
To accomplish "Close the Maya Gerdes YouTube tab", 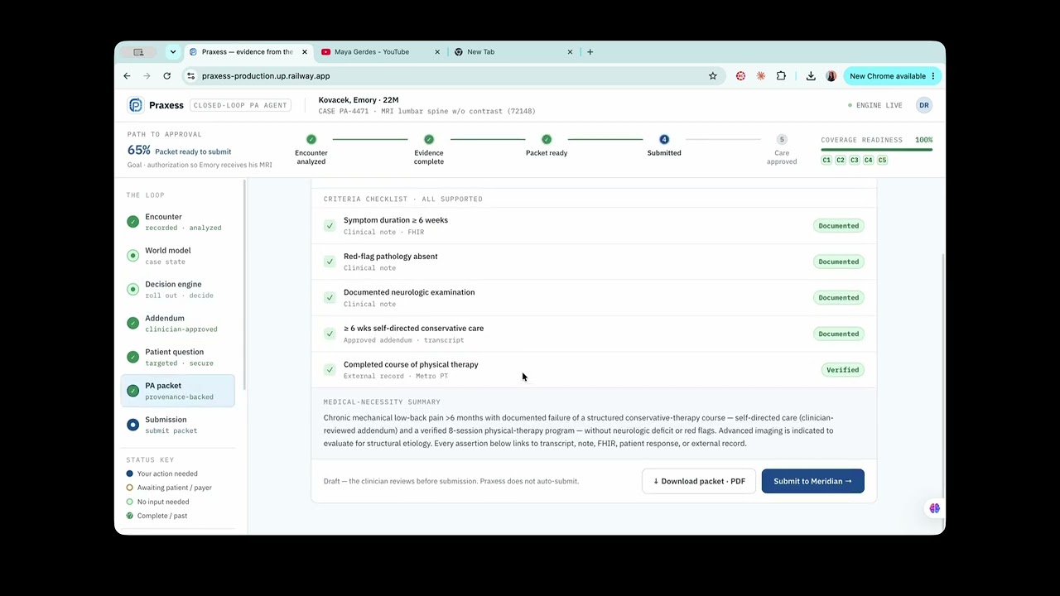I will click(x=437, y=51).
